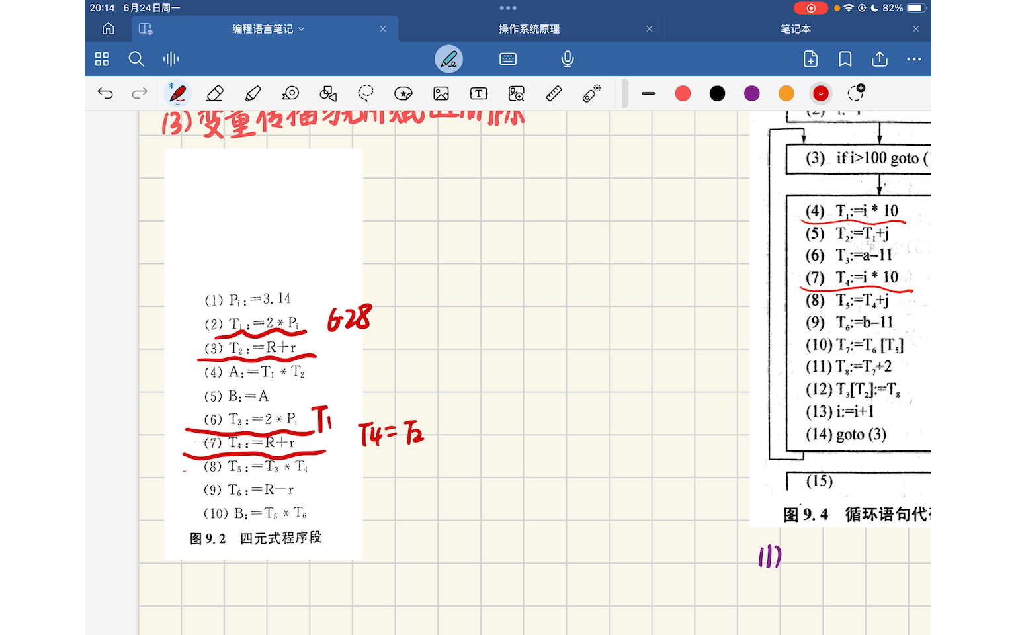Open search with the magnifier icon

point(136,59)
